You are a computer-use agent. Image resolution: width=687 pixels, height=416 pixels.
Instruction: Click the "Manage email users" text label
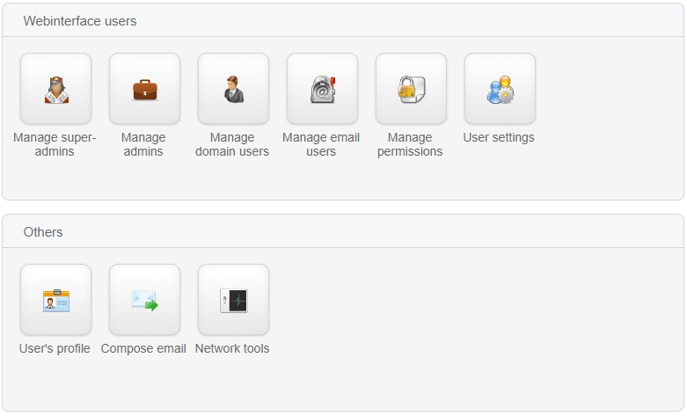(x=321, y=144)
